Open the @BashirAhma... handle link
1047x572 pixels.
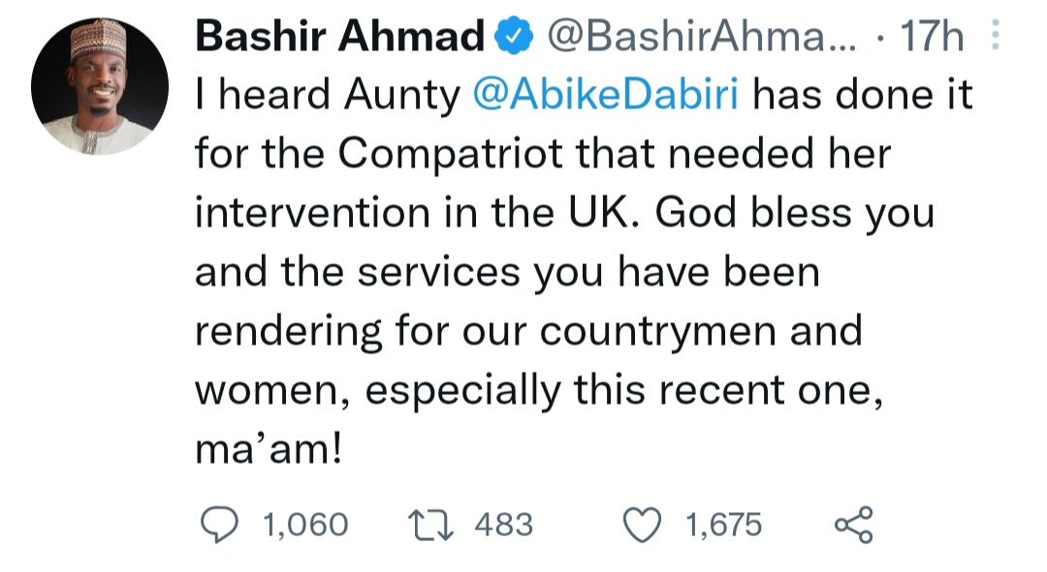tap(701, 37)
